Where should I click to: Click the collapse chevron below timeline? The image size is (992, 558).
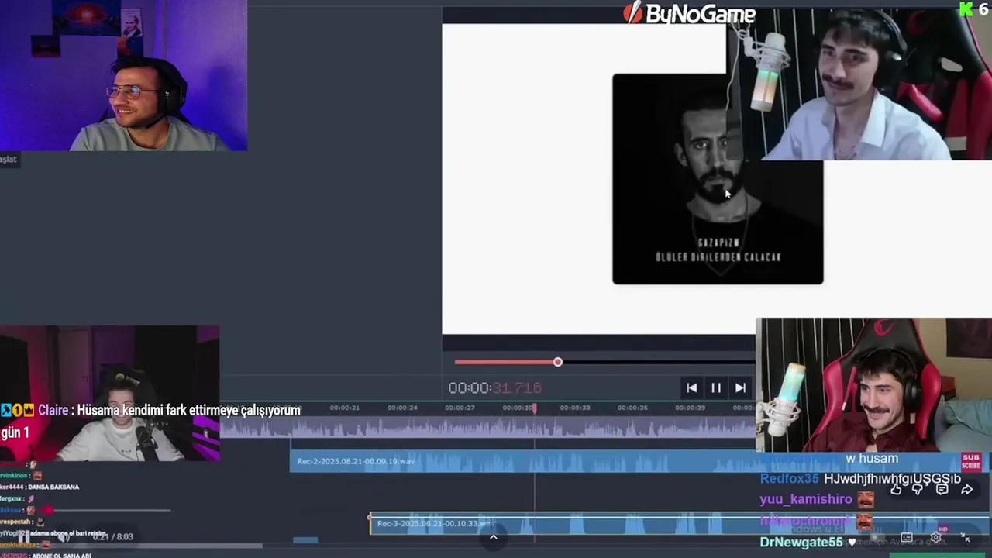point(493,537)
